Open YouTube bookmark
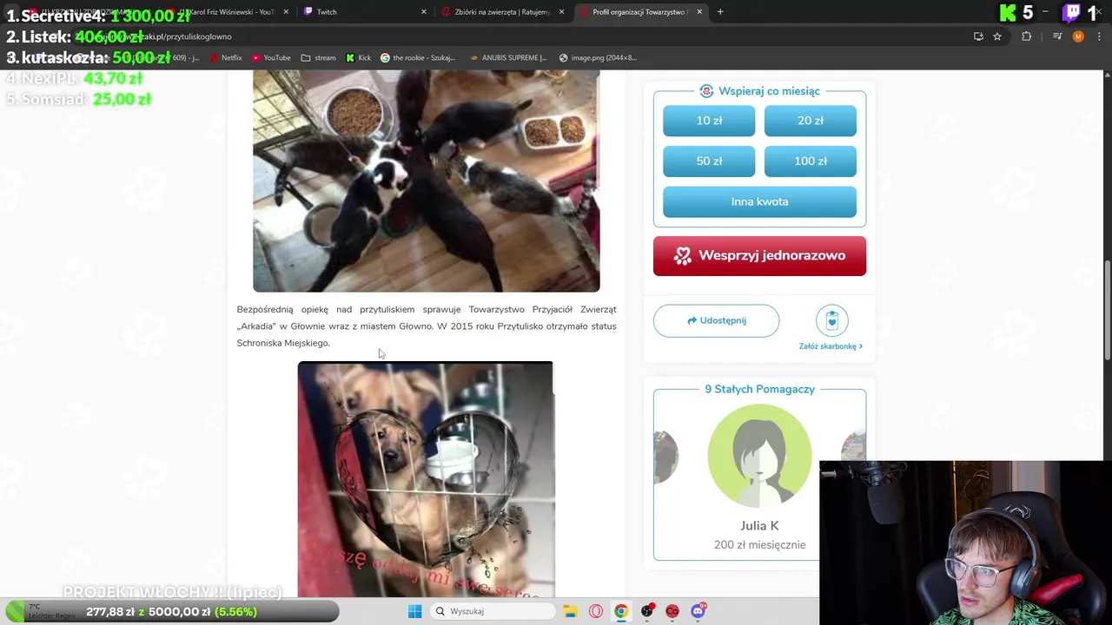The height and width of the screenshot is (625, 1112). (x=271, y=58)
